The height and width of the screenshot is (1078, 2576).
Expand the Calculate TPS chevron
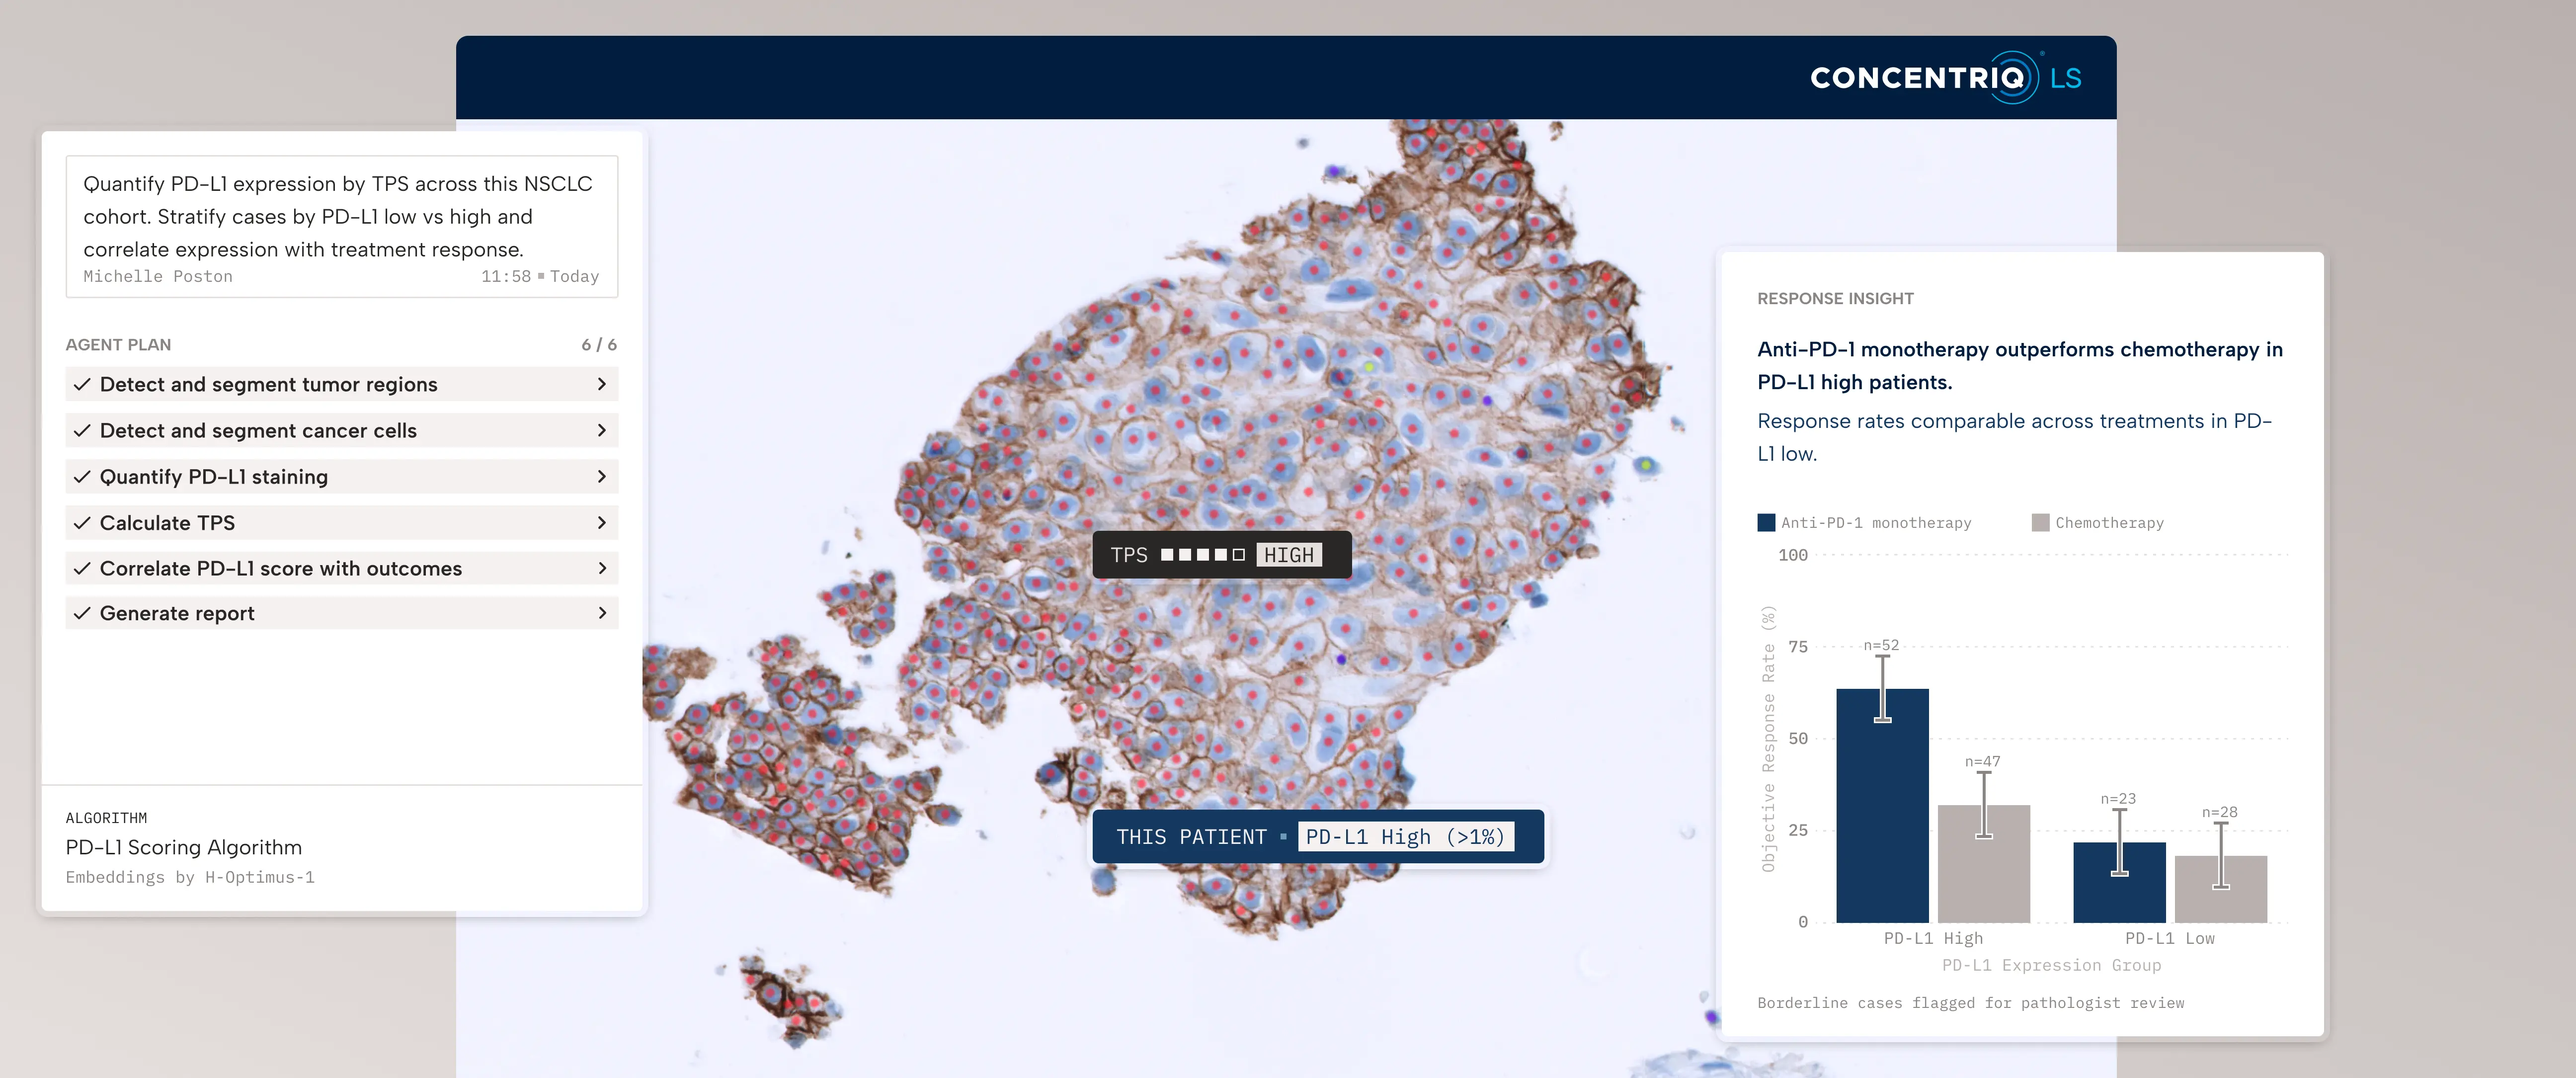pos(601,522)
